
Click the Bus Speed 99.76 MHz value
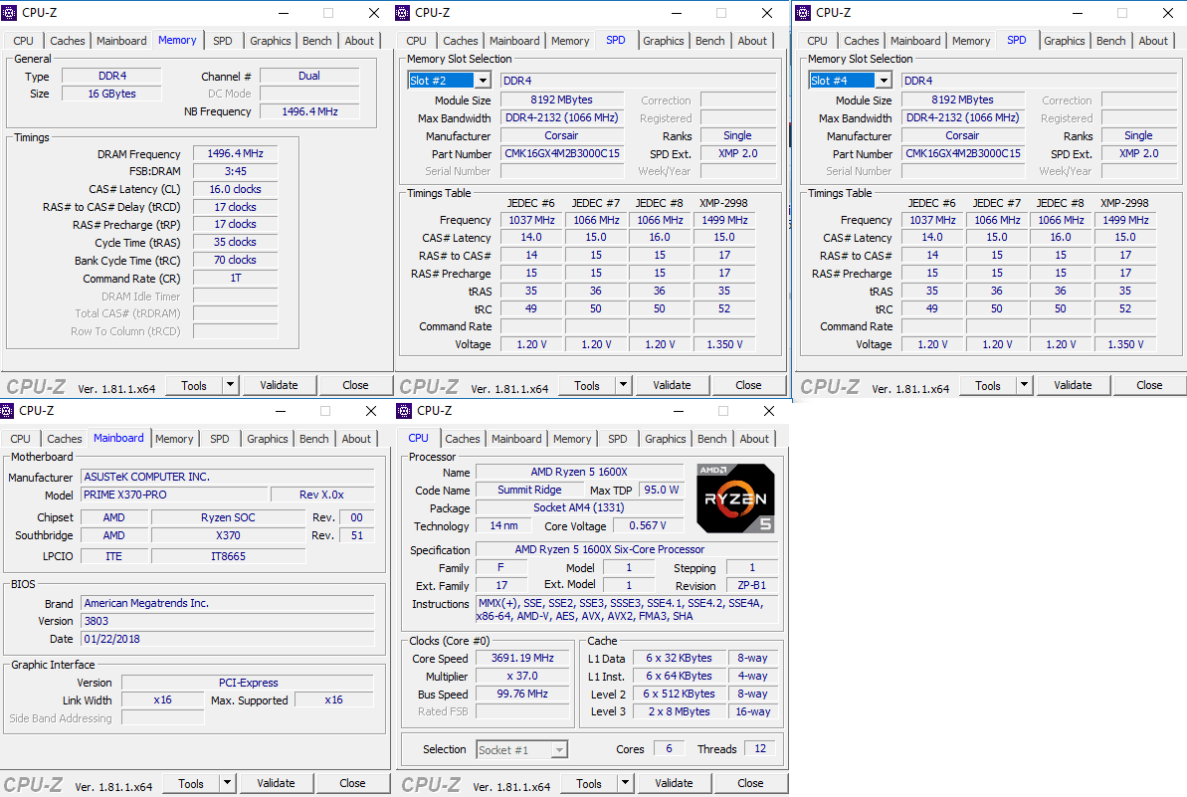(x=522, y=695)
